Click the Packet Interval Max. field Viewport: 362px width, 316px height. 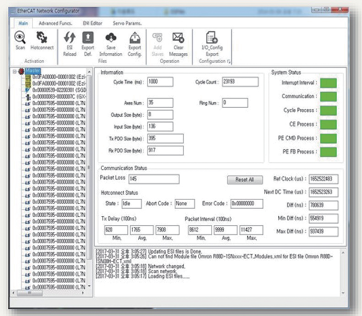[251, 230]
